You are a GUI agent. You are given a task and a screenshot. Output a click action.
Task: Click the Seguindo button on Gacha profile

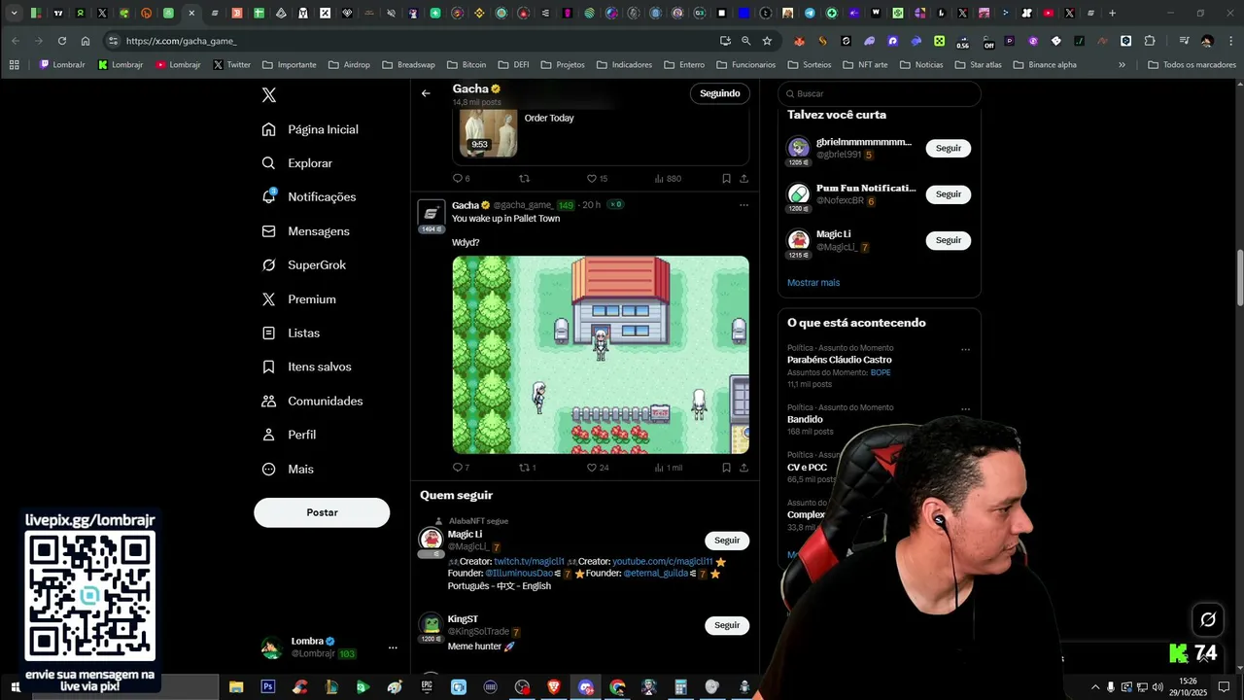point(720,93)
